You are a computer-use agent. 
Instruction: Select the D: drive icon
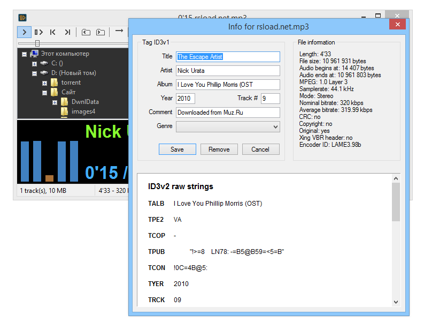[x=44, y=73]
